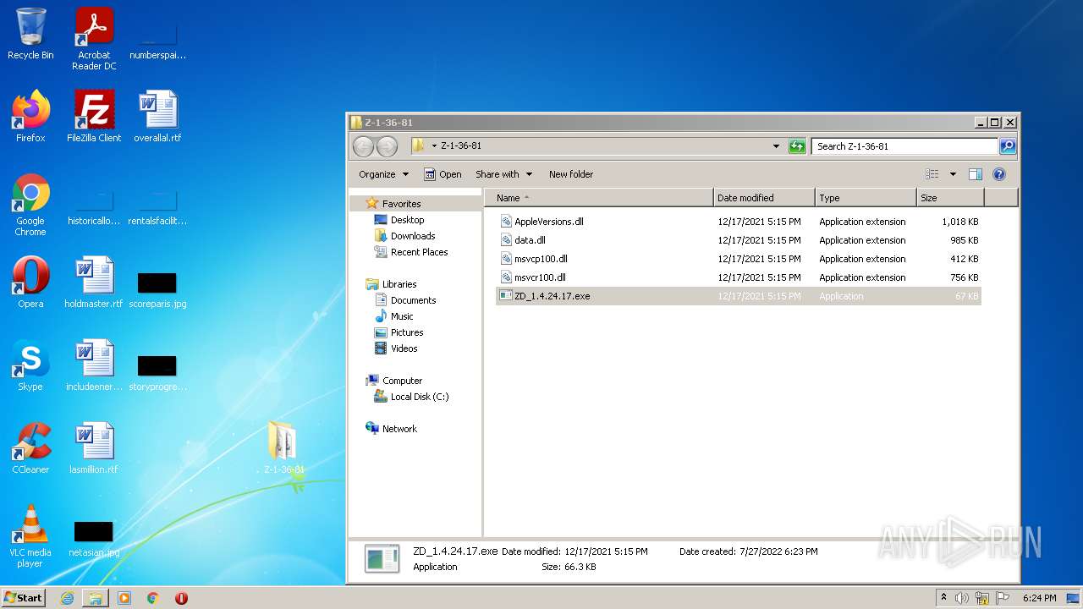Select the AppleVersions.dll file
Image resolution: width=1083 pixels, height=609 pixels.
click(739, 222)
